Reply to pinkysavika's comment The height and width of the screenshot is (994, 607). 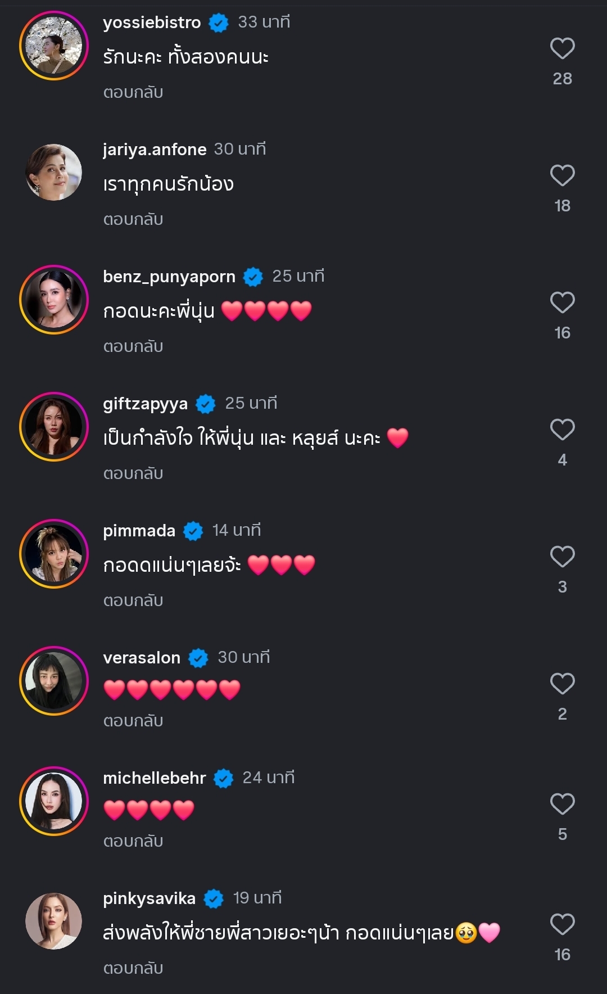tap(133, 968)
